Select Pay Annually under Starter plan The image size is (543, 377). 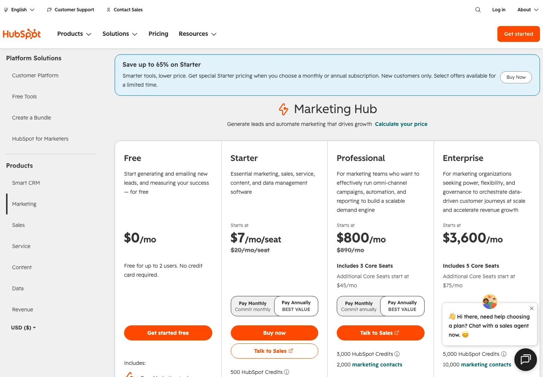click(296, 306)
